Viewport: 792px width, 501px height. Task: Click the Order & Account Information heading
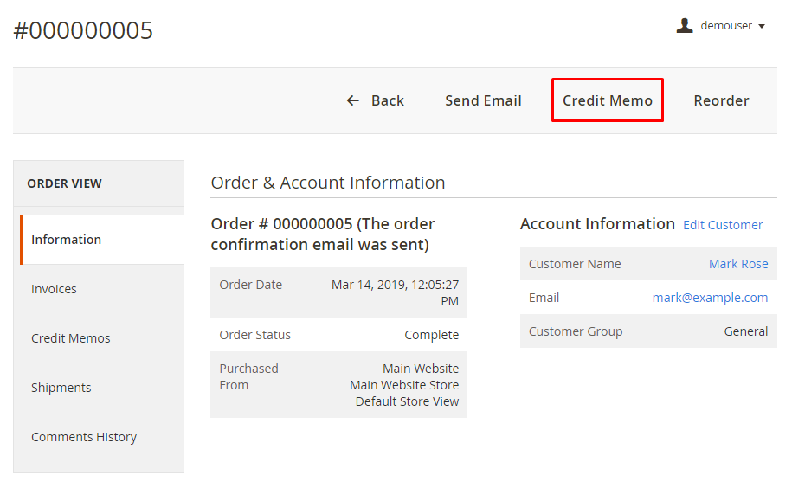pyautogui.click(x=328, y=183)
